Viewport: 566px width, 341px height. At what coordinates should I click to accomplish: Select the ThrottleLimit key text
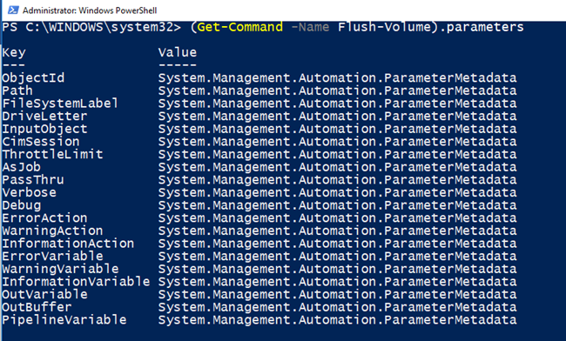coord(53,154)
